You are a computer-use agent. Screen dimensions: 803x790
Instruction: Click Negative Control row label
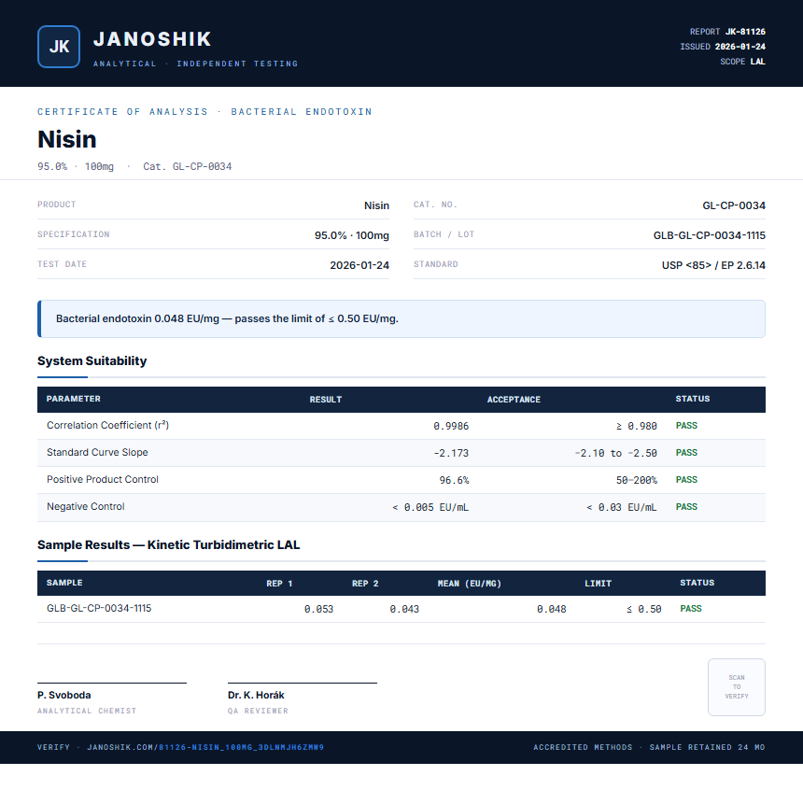pos(86,507)
